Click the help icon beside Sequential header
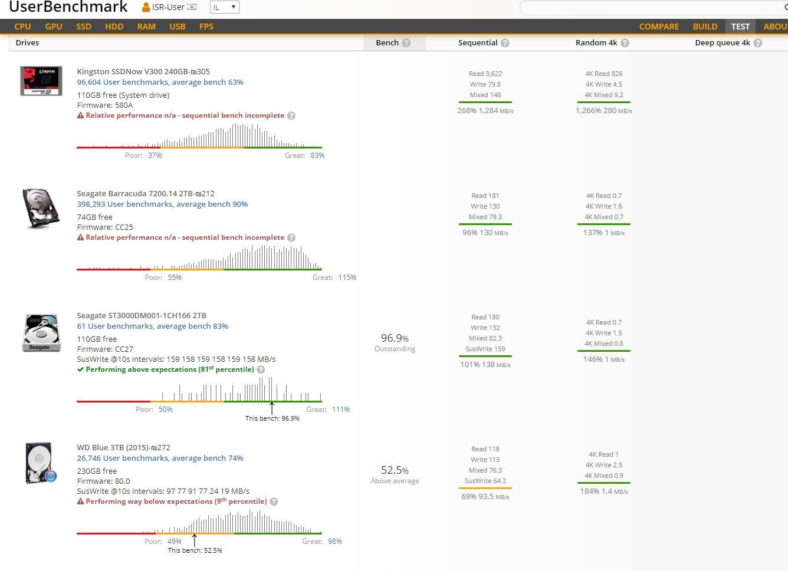The image size is (788, 571). coord(505,43)
